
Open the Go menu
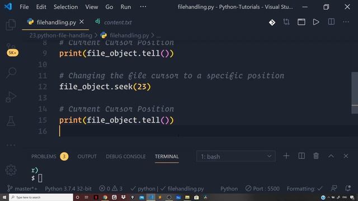(109, 7)
